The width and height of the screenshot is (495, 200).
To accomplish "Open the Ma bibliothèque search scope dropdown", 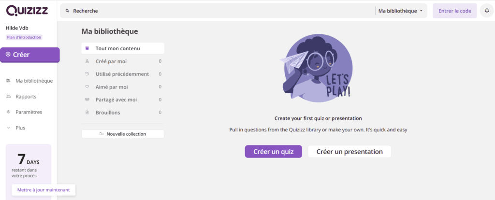I will coord(400,11).
